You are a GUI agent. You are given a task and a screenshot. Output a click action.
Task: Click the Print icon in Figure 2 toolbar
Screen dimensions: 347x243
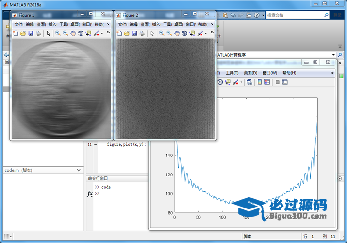pyautogui.click(x=142, y=34)
